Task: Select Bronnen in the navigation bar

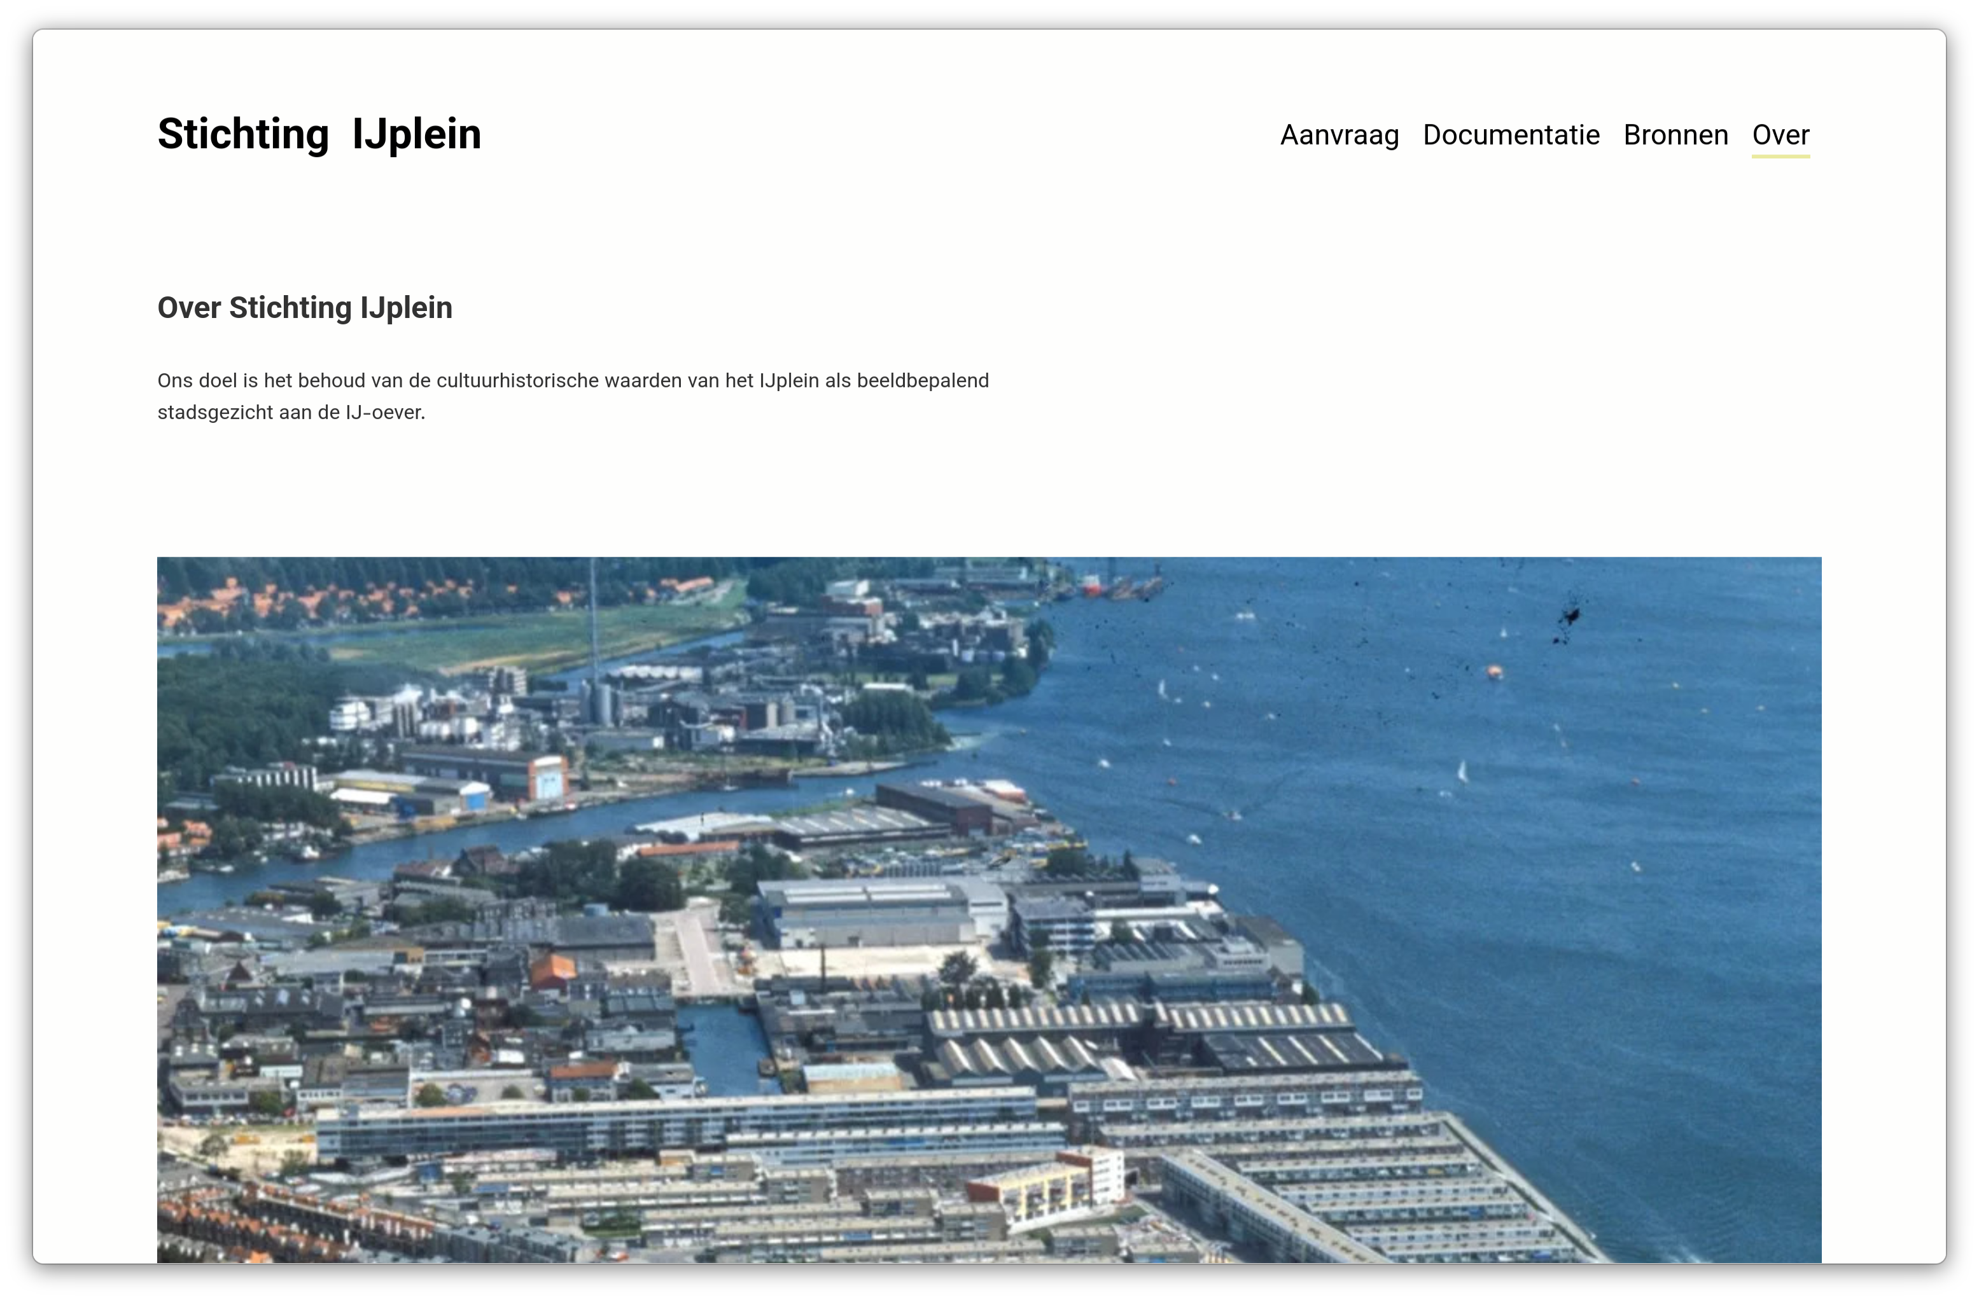Action: (x=1675, y=135)
